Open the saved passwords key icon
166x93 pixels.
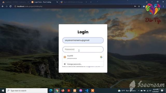coord(135,6)
